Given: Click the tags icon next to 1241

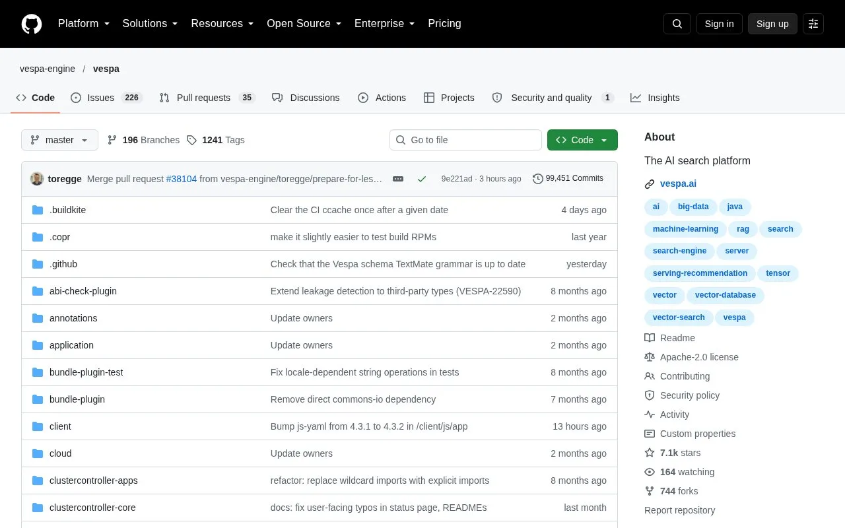Looking at the screenshot, I should pyautogui.click(x=191, y=140).
